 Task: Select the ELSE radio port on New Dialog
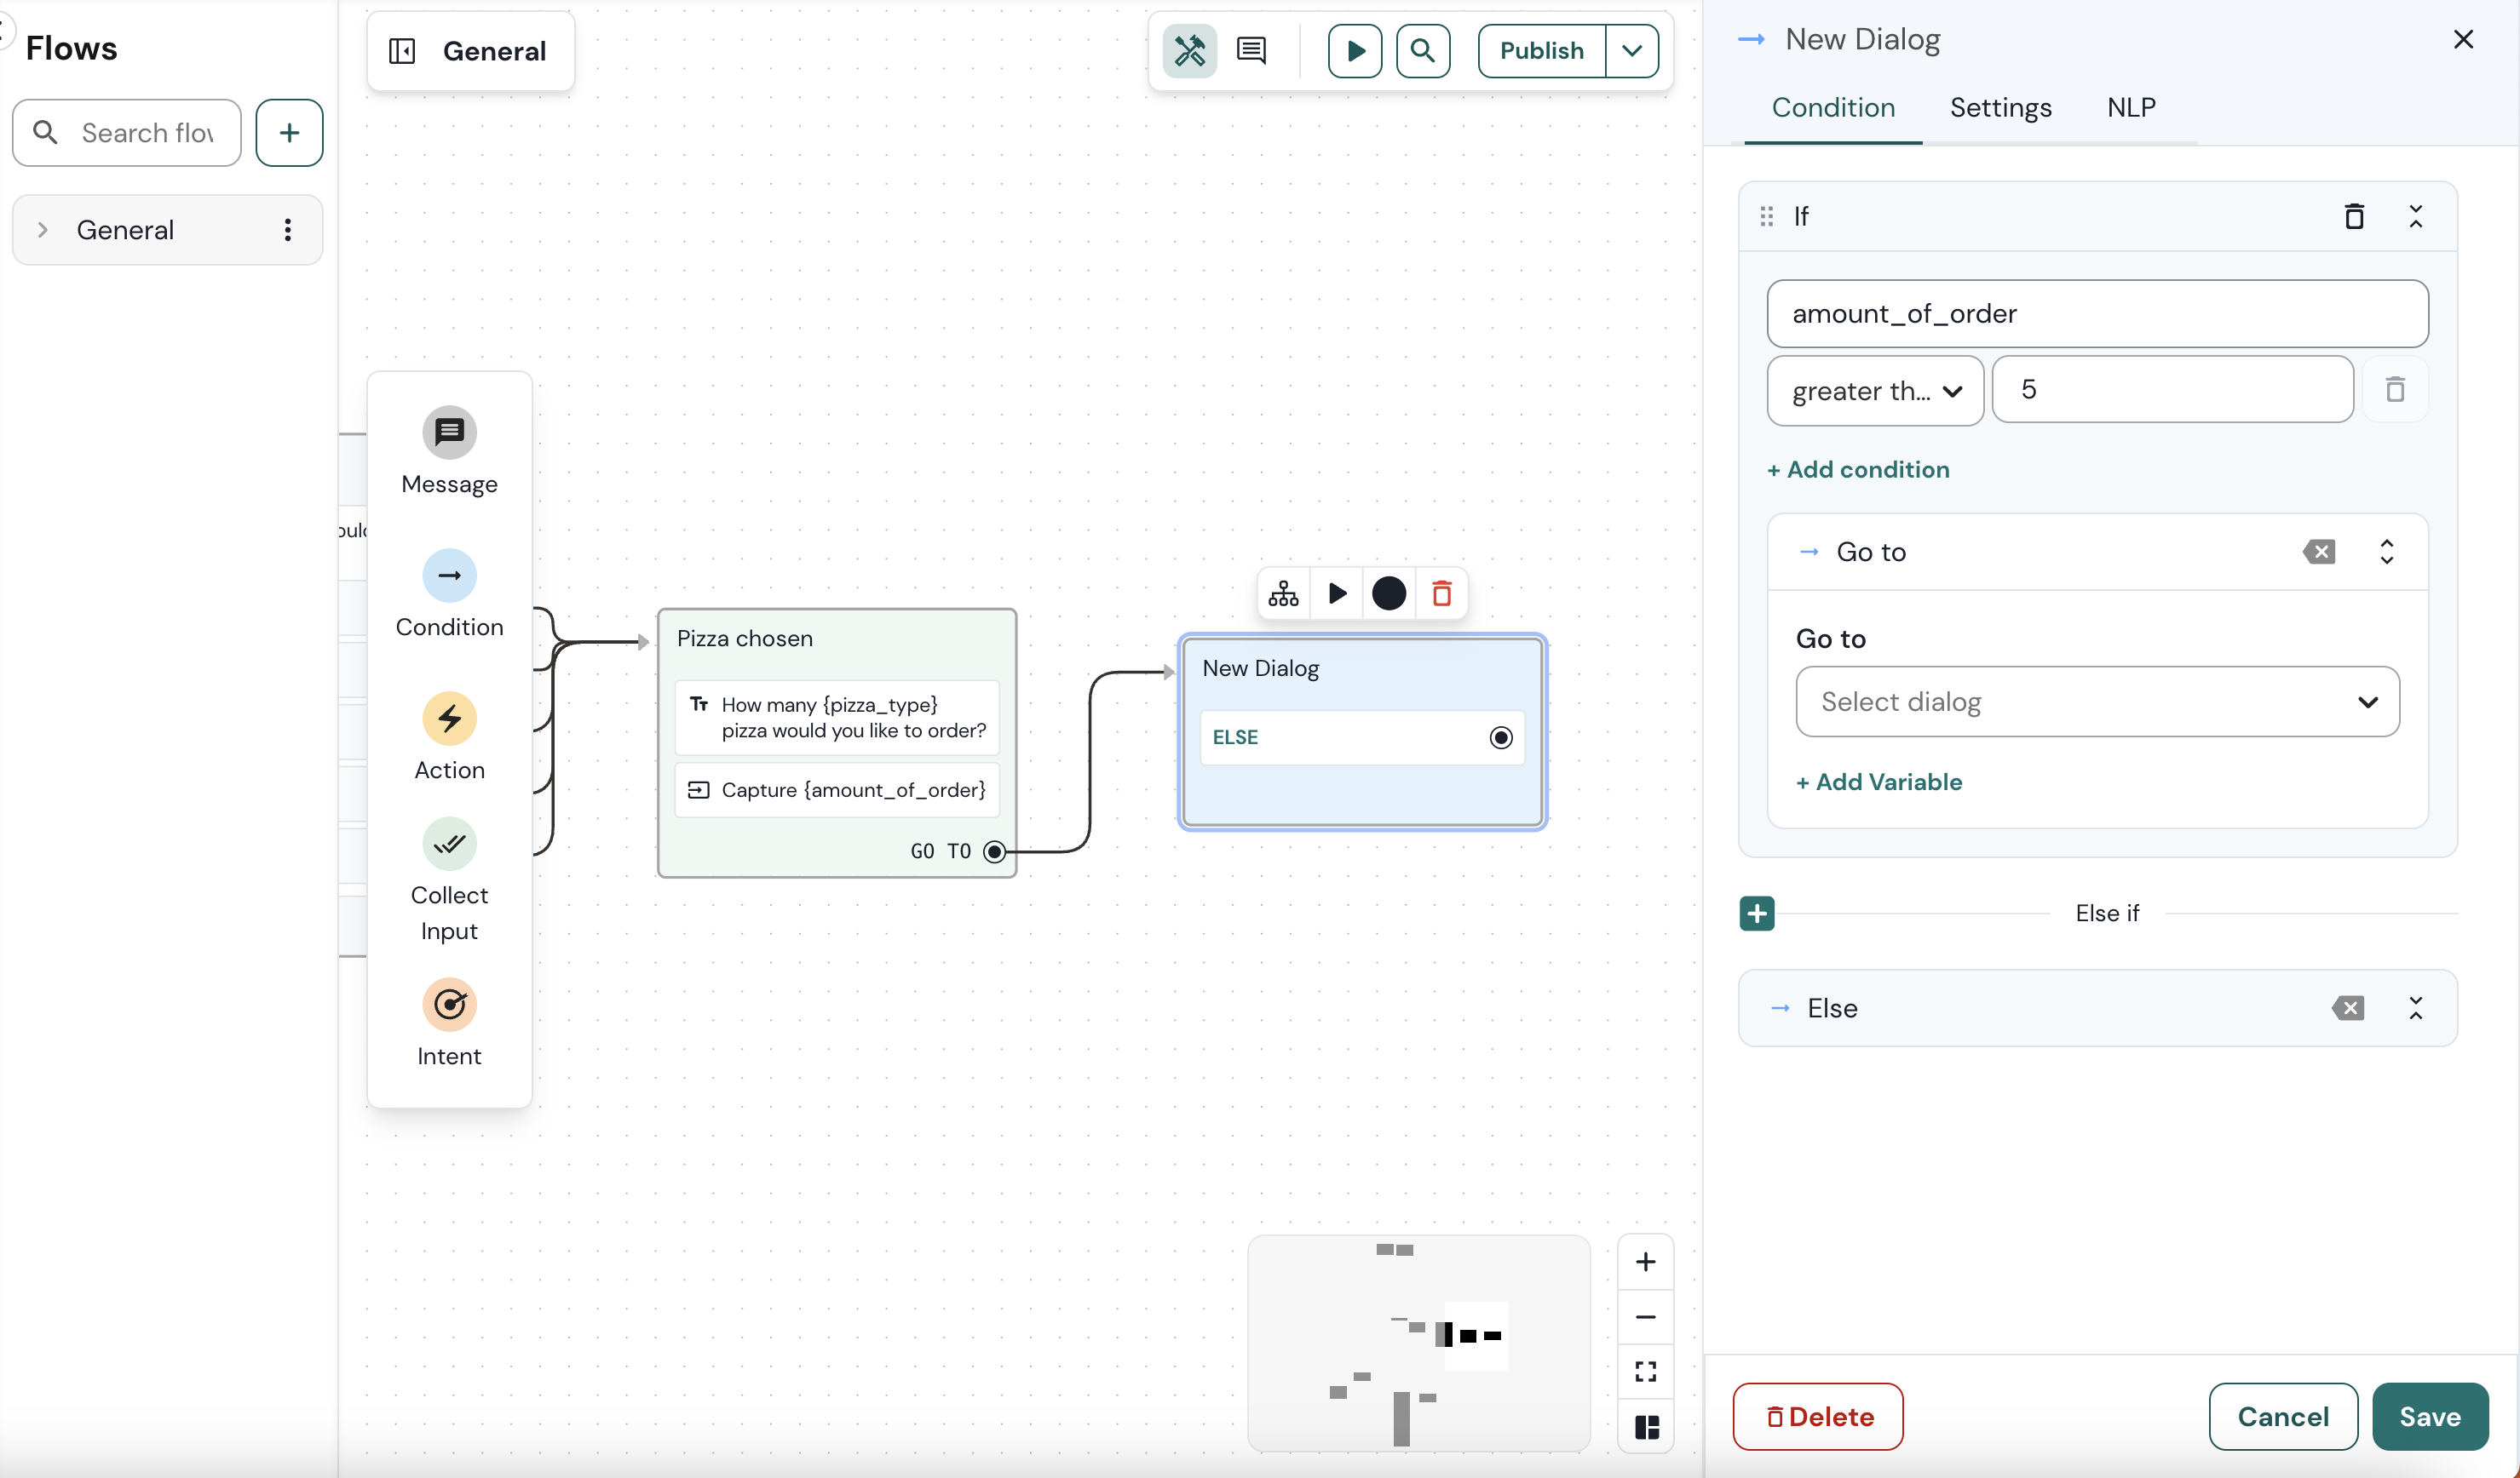point(1500,736)
